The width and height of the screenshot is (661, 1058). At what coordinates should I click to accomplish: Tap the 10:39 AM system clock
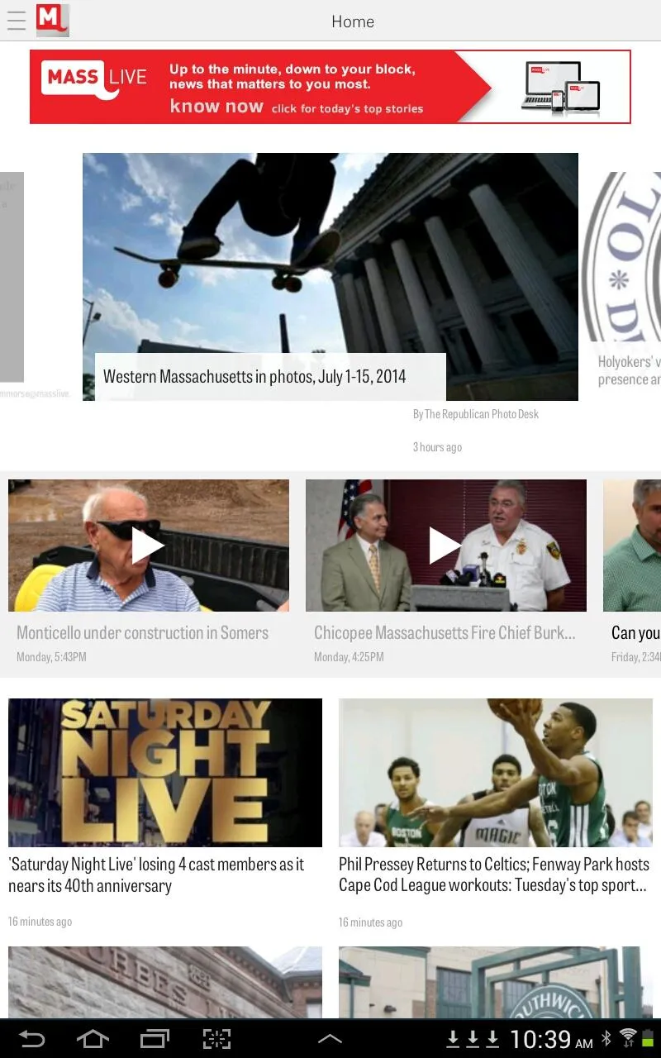point(551,1039)
